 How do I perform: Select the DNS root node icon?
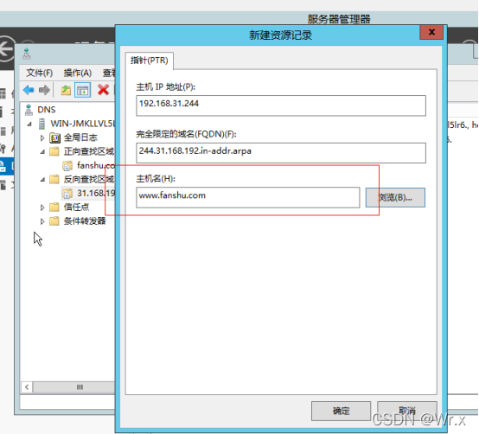point(29,110)
